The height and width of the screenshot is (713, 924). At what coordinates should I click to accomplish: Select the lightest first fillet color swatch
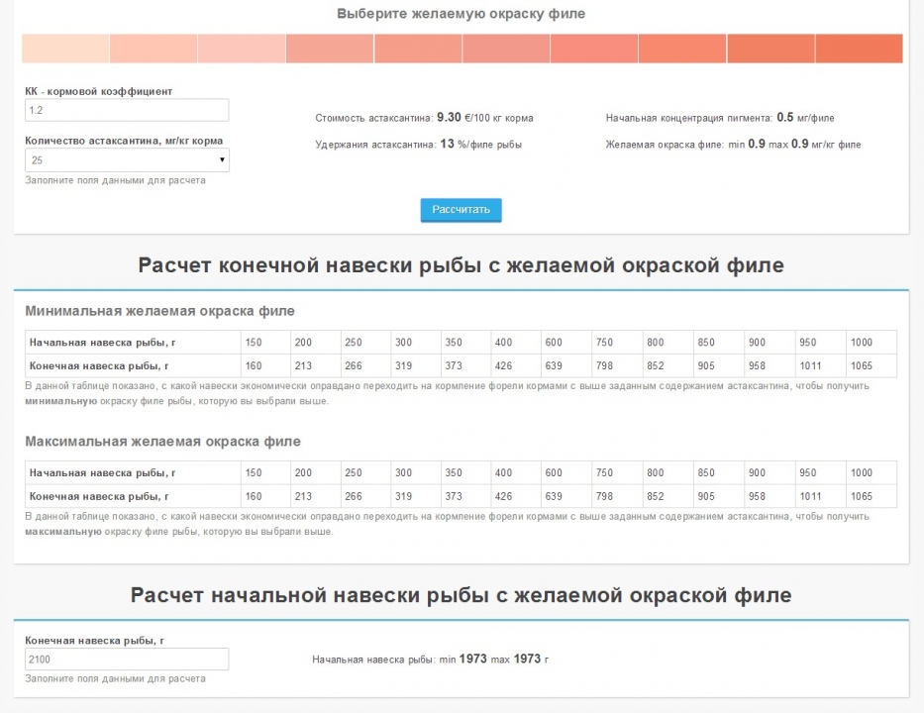[x=65, y=49]
